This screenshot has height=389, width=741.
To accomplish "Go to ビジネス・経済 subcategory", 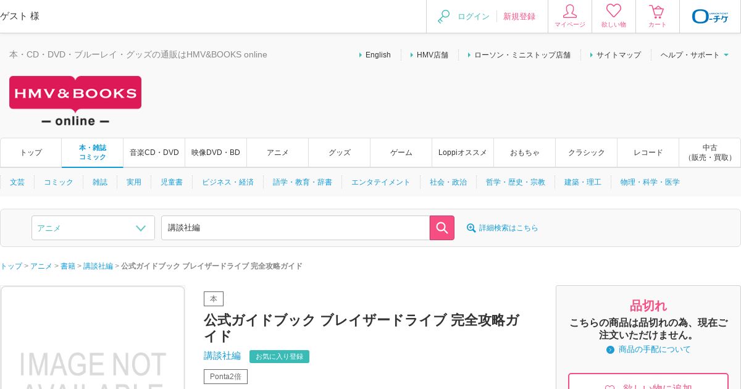I will (228, 182).
